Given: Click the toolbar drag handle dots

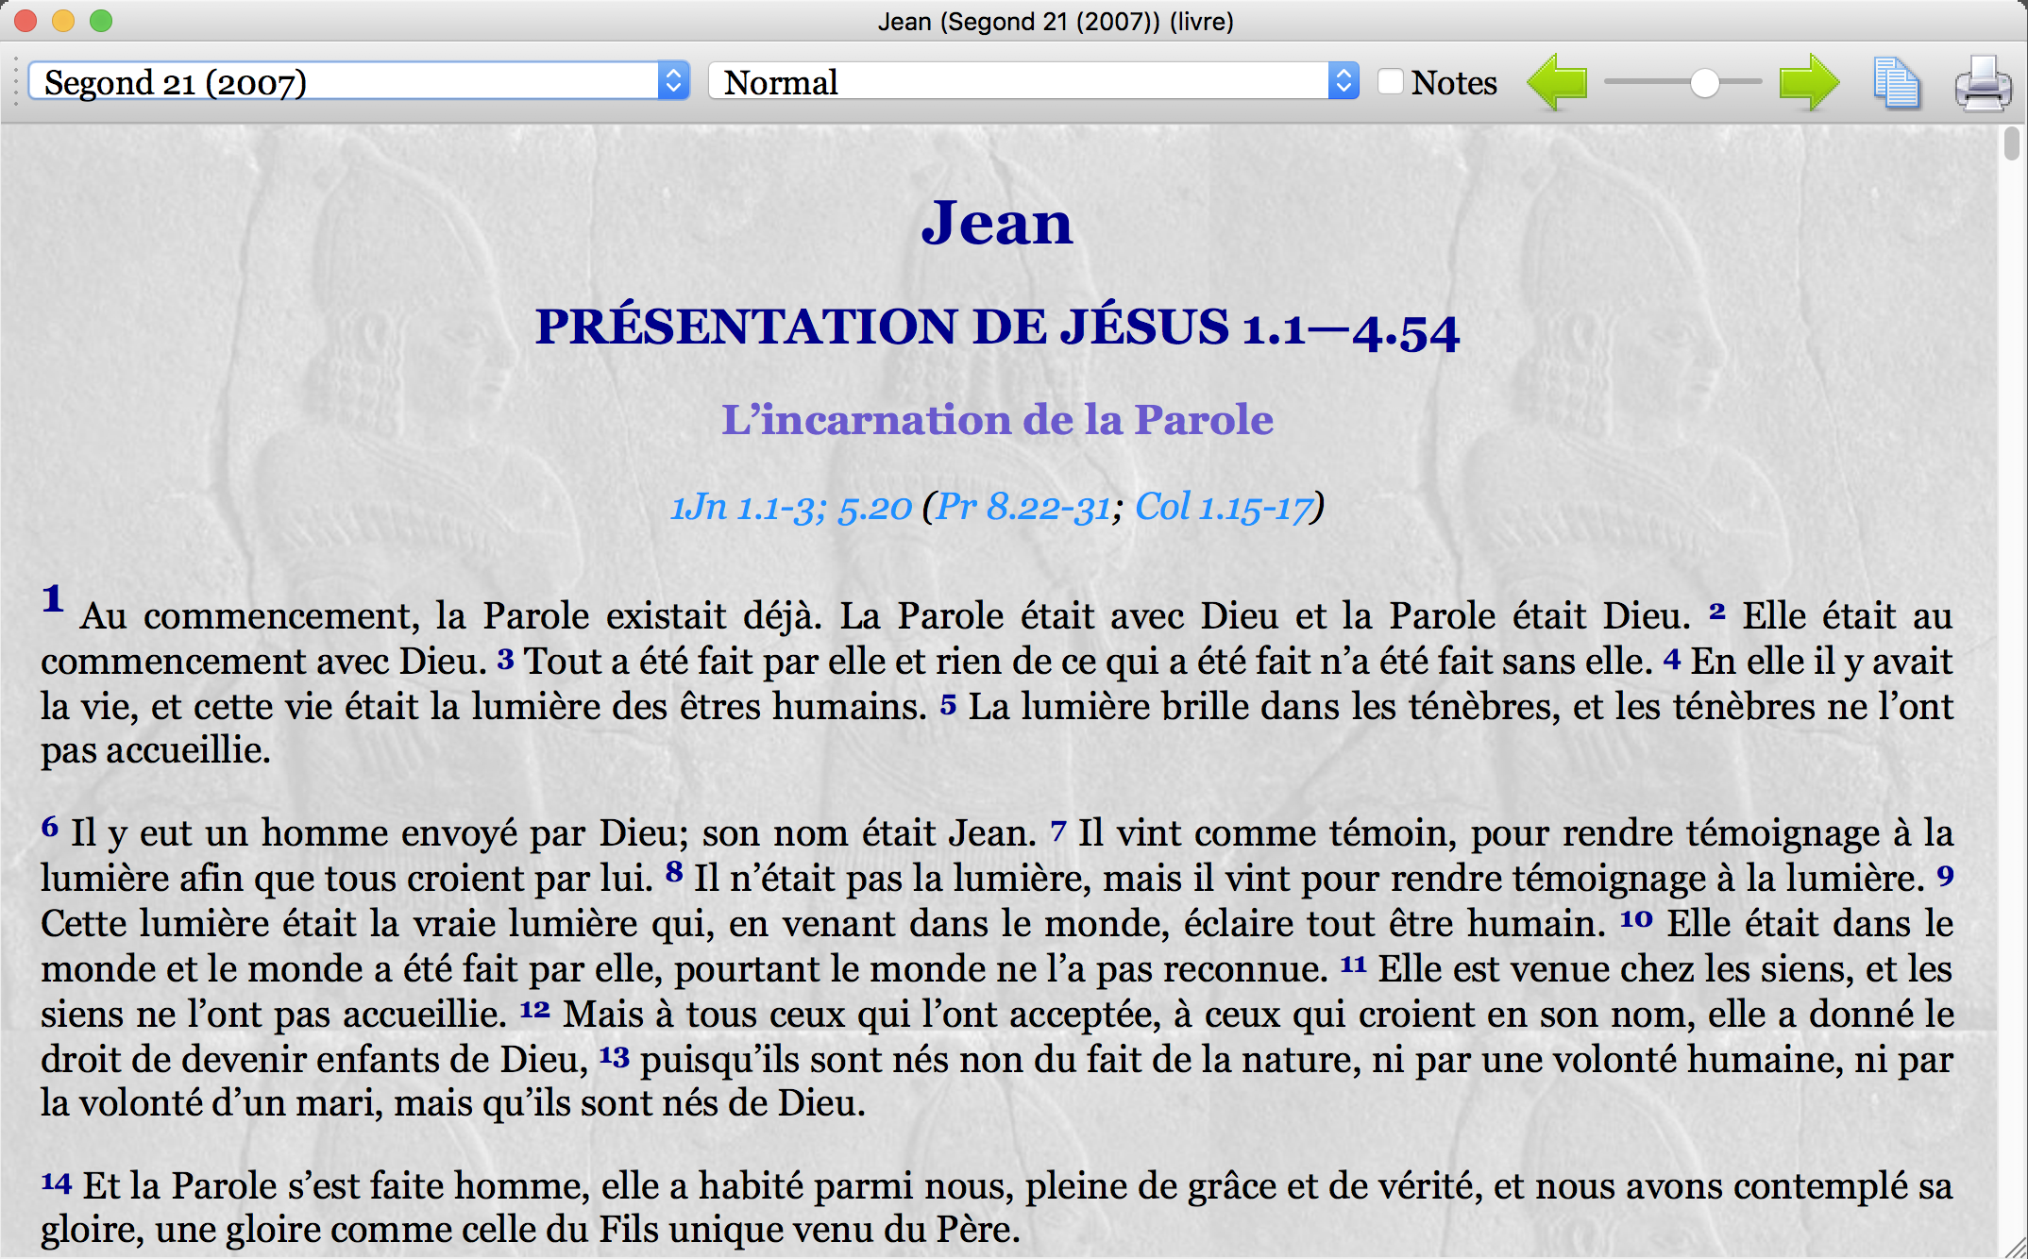Looking at the screenshot, I should coord(15,82).
